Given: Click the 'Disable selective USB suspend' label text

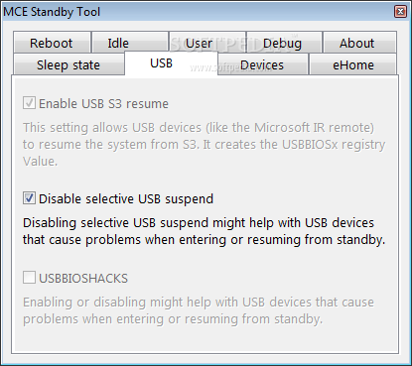Looking at the screenshot, I should tap(126, 199).
